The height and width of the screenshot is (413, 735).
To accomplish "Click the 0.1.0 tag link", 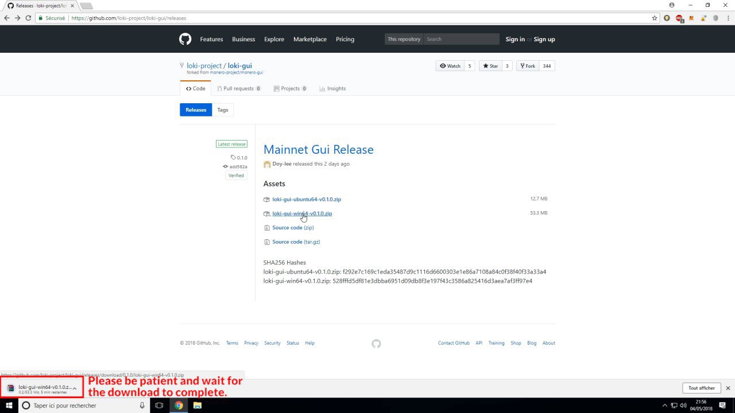I will coord(239,158).
